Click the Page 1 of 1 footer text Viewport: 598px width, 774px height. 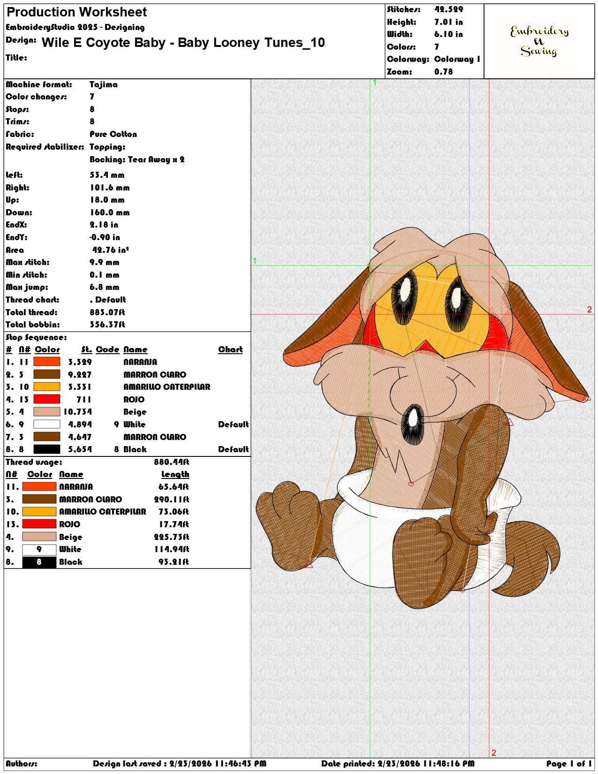[x=569, y=764]
